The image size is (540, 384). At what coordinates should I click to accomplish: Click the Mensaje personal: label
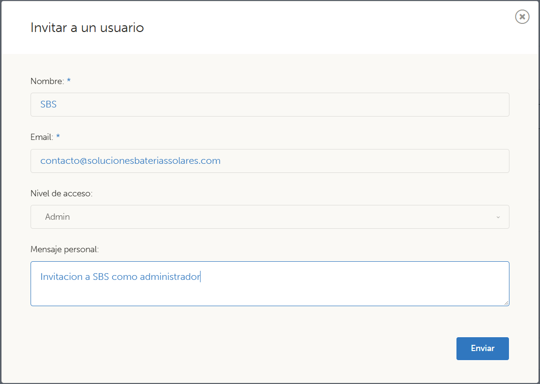coord(65,249)
